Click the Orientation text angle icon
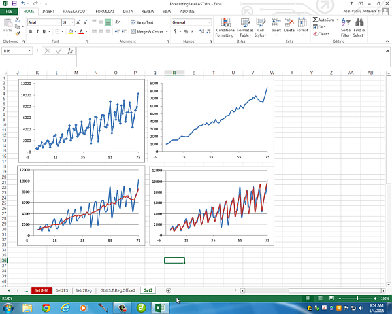 point(118,22)
